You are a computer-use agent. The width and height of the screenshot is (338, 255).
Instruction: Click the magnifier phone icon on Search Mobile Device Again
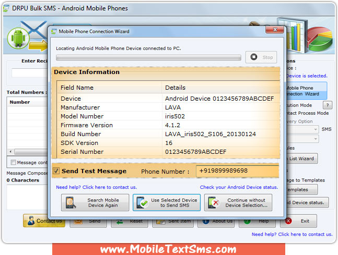point(71,203)
